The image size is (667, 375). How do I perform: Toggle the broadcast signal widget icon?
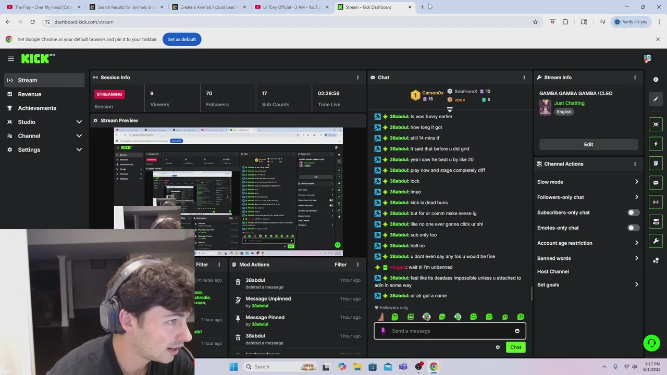point(656,202)
